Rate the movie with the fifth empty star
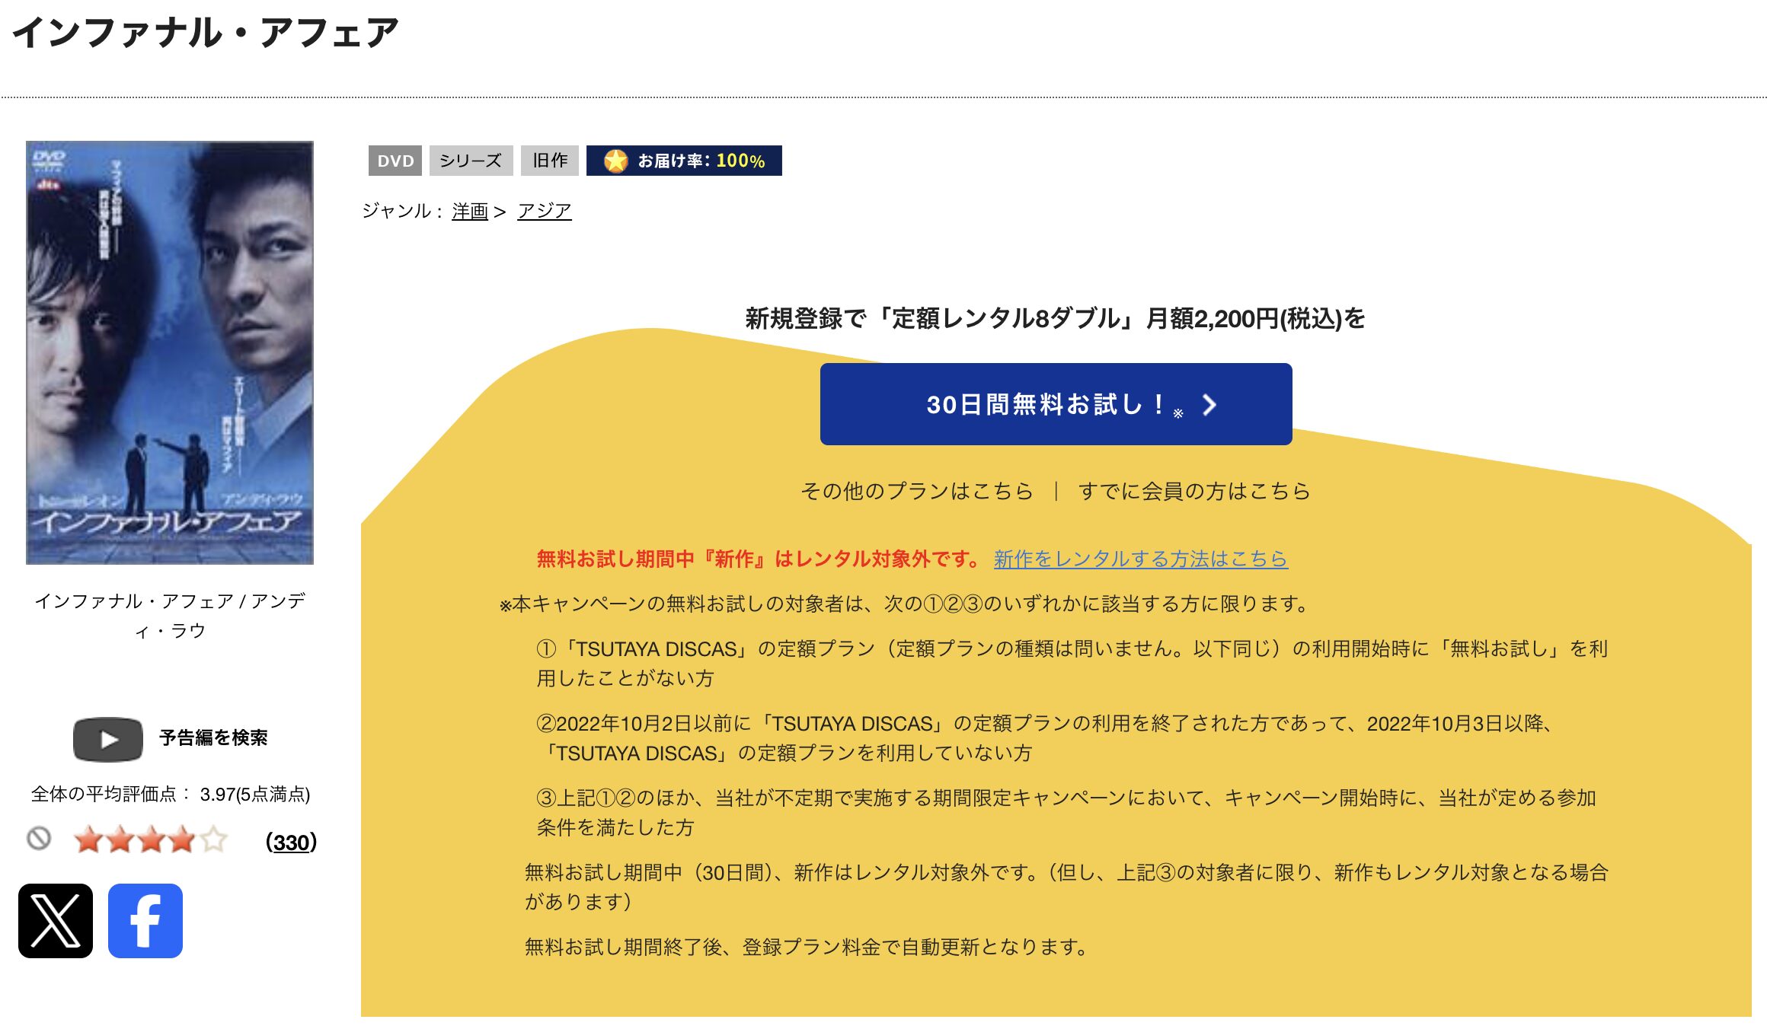The image size is (1767, 1029). click(214, 839)
